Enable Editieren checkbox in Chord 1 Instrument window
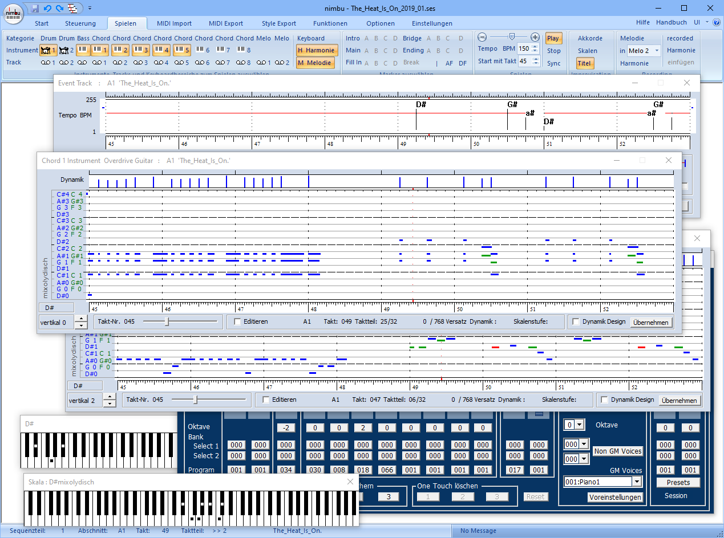Screen dimensions: 724x538 coord(237,322)
